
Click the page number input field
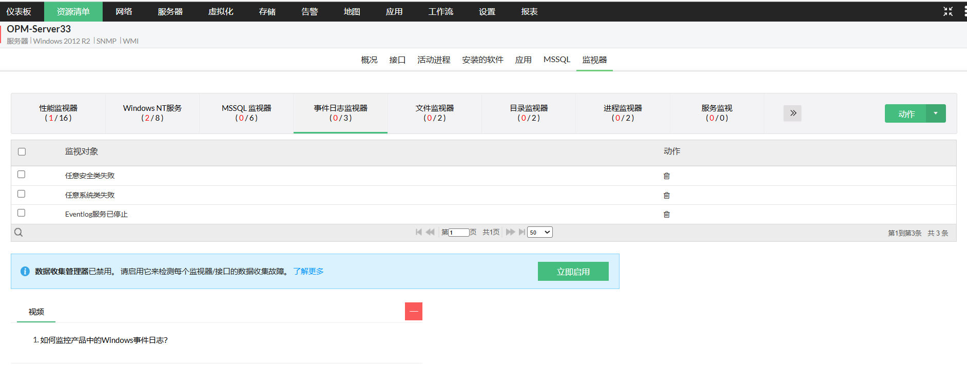pyautogui.click(x=459, y=233)
